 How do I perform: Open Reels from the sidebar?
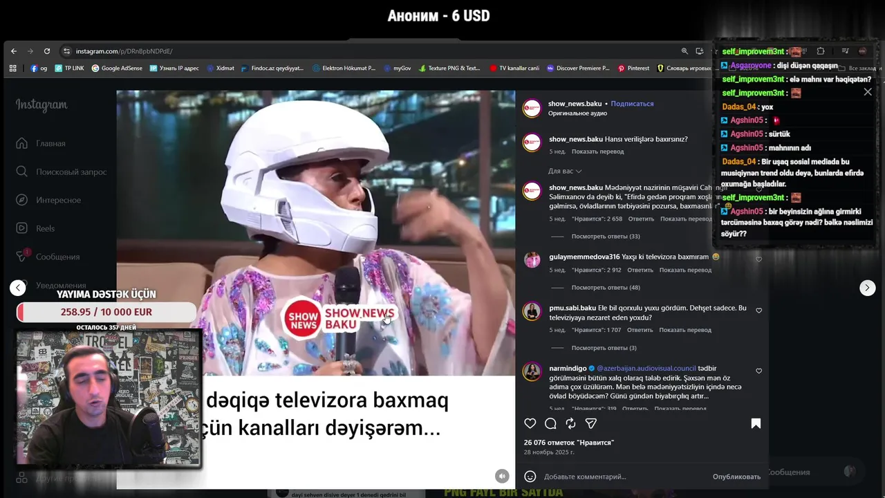click(36, 228)
